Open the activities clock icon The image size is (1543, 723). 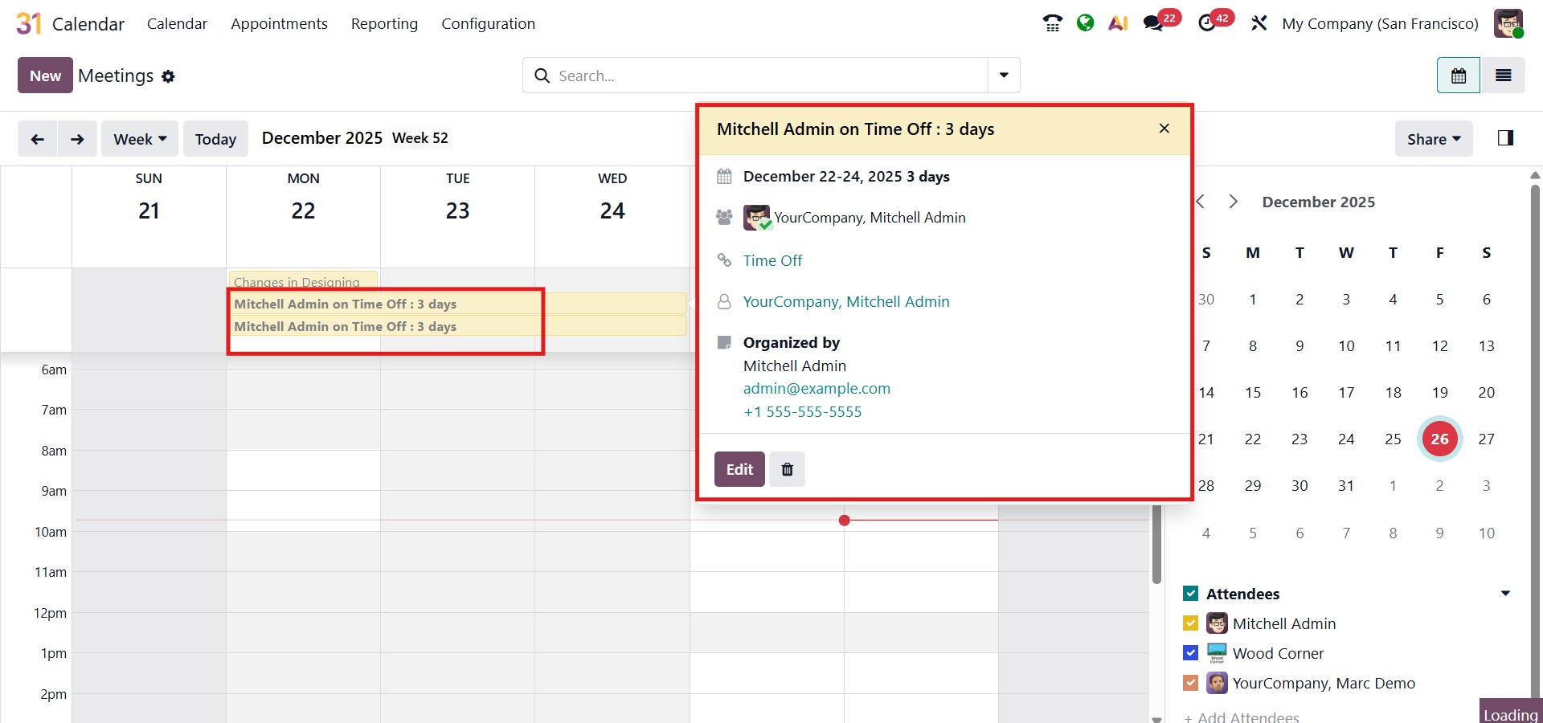pos(1207,23)
